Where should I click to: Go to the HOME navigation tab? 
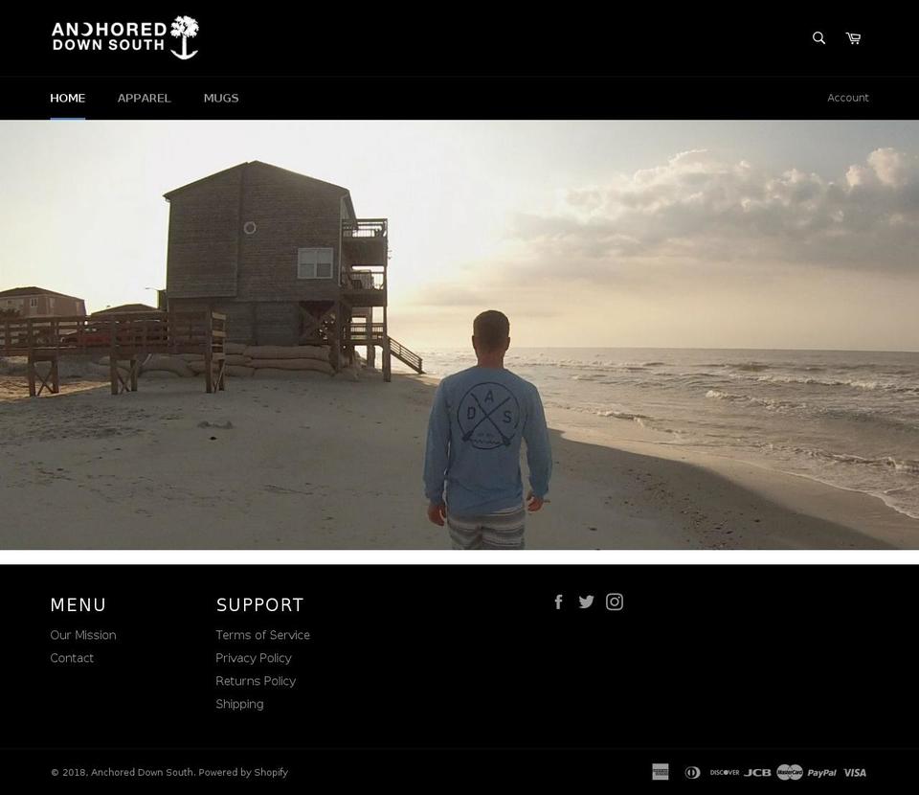tap(67, 98)
